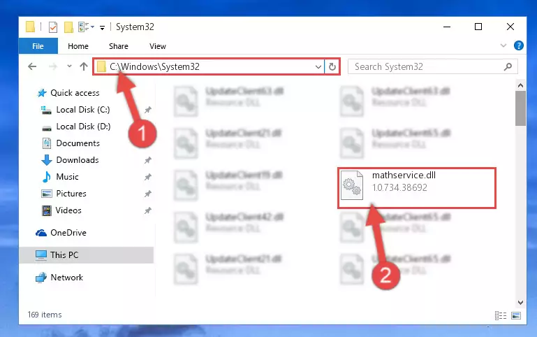
Task: Expand the address bar history dropdown
Action: (x=318, y=67)
